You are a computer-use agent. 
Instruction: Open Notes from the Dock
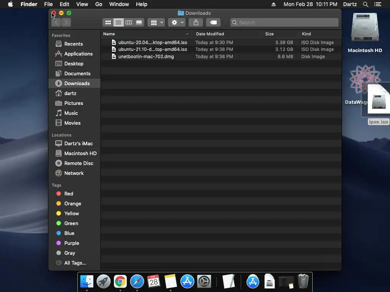pyautogui.click(x=170, y=281)
